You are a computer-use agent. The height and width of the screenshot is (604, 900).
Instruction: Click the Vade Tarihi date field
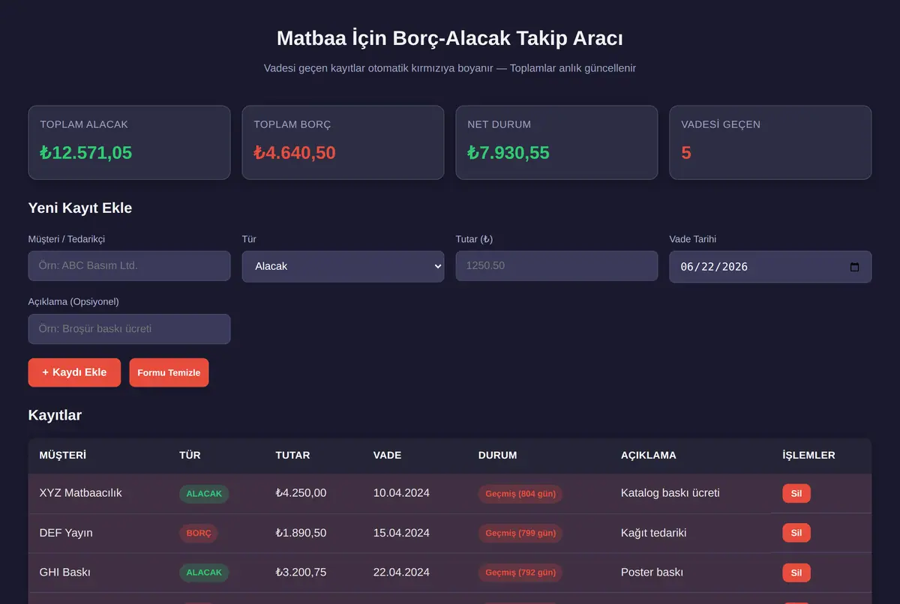click(770, 267)
